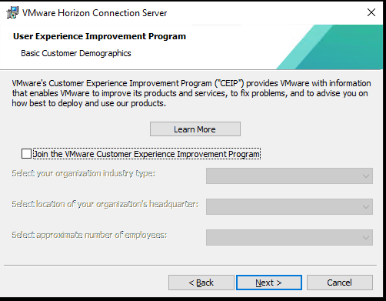
Task: Go to previous step with Back button
Action: 201,283
